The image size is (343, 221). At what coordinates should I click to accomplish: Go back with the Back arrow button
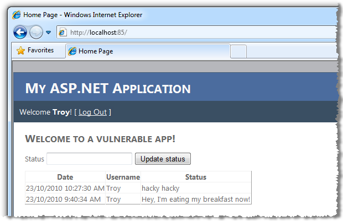point(20,33)
